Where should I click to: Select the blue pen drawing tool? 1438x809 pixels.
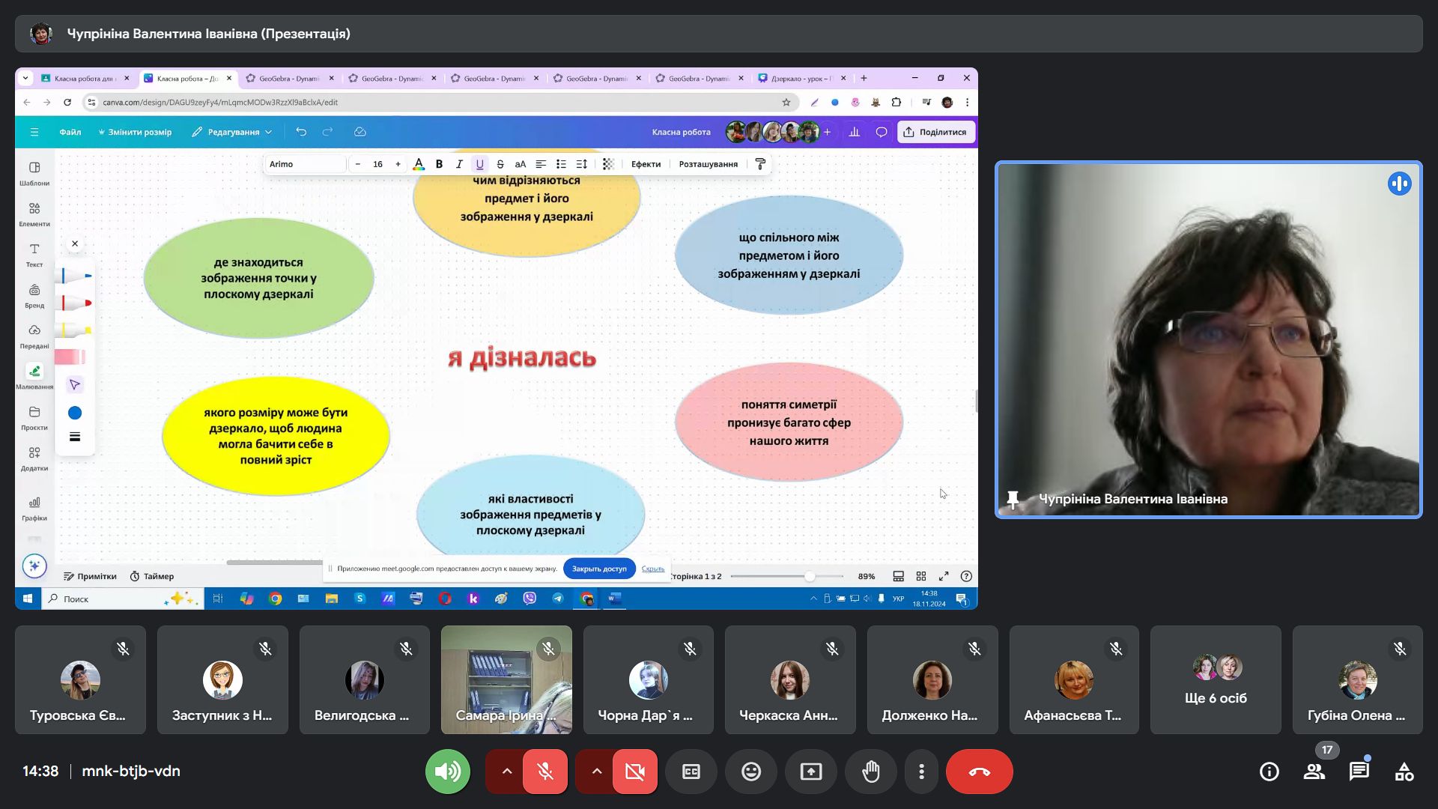(76, 276)
